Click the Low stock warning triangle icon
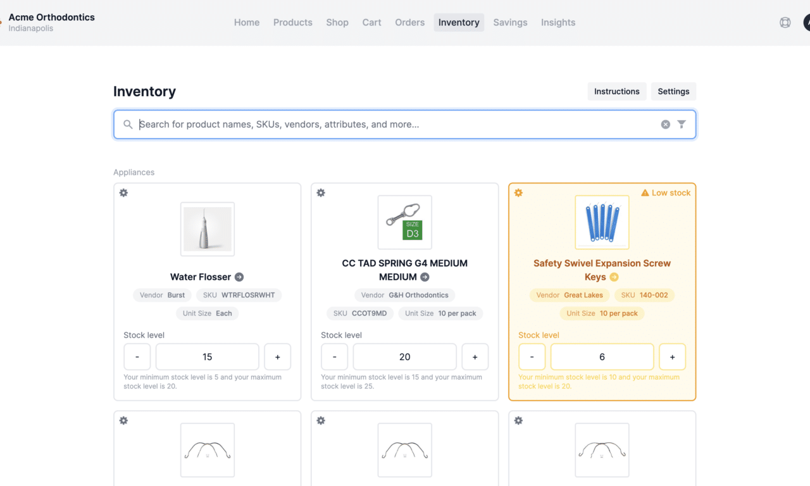Viewport: 810px width, 486px height. 645,193
